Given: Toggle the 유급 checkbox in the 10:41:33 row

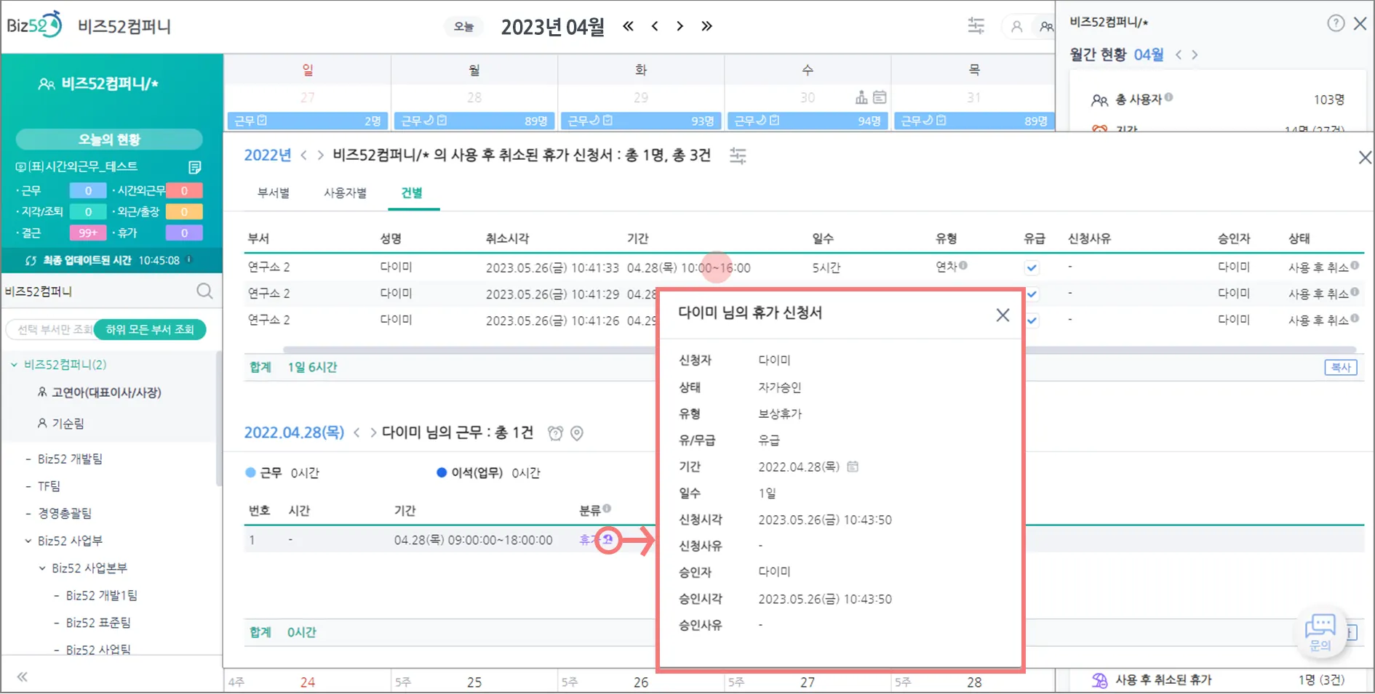Looking at the screenshot, I should click(1032, 267).
